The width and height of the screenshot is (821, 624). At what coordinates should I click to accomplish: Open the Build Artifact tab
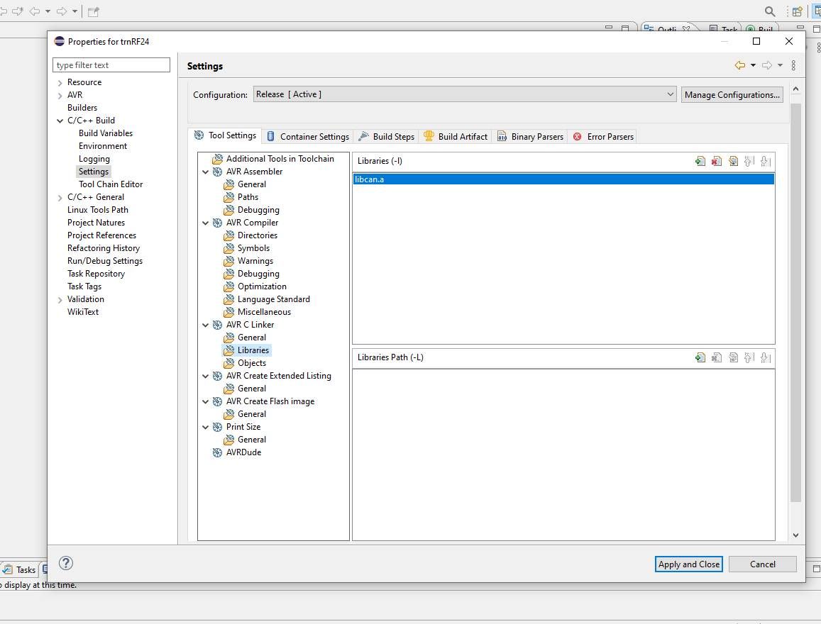coord(456,137)
